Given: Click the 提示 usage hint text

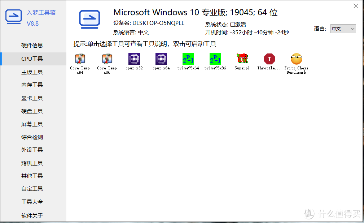Looking at the screenshot, I should pos(145,44).
